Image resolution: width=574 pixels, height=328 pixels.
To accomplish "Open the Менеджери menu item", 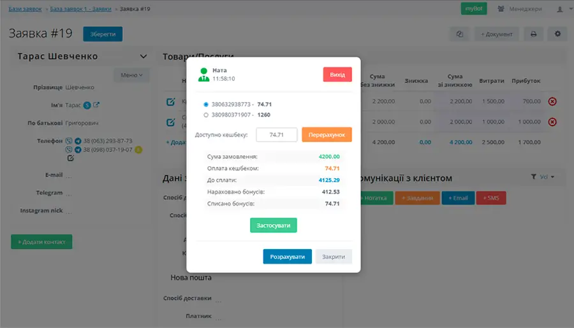I will (520, 9).
